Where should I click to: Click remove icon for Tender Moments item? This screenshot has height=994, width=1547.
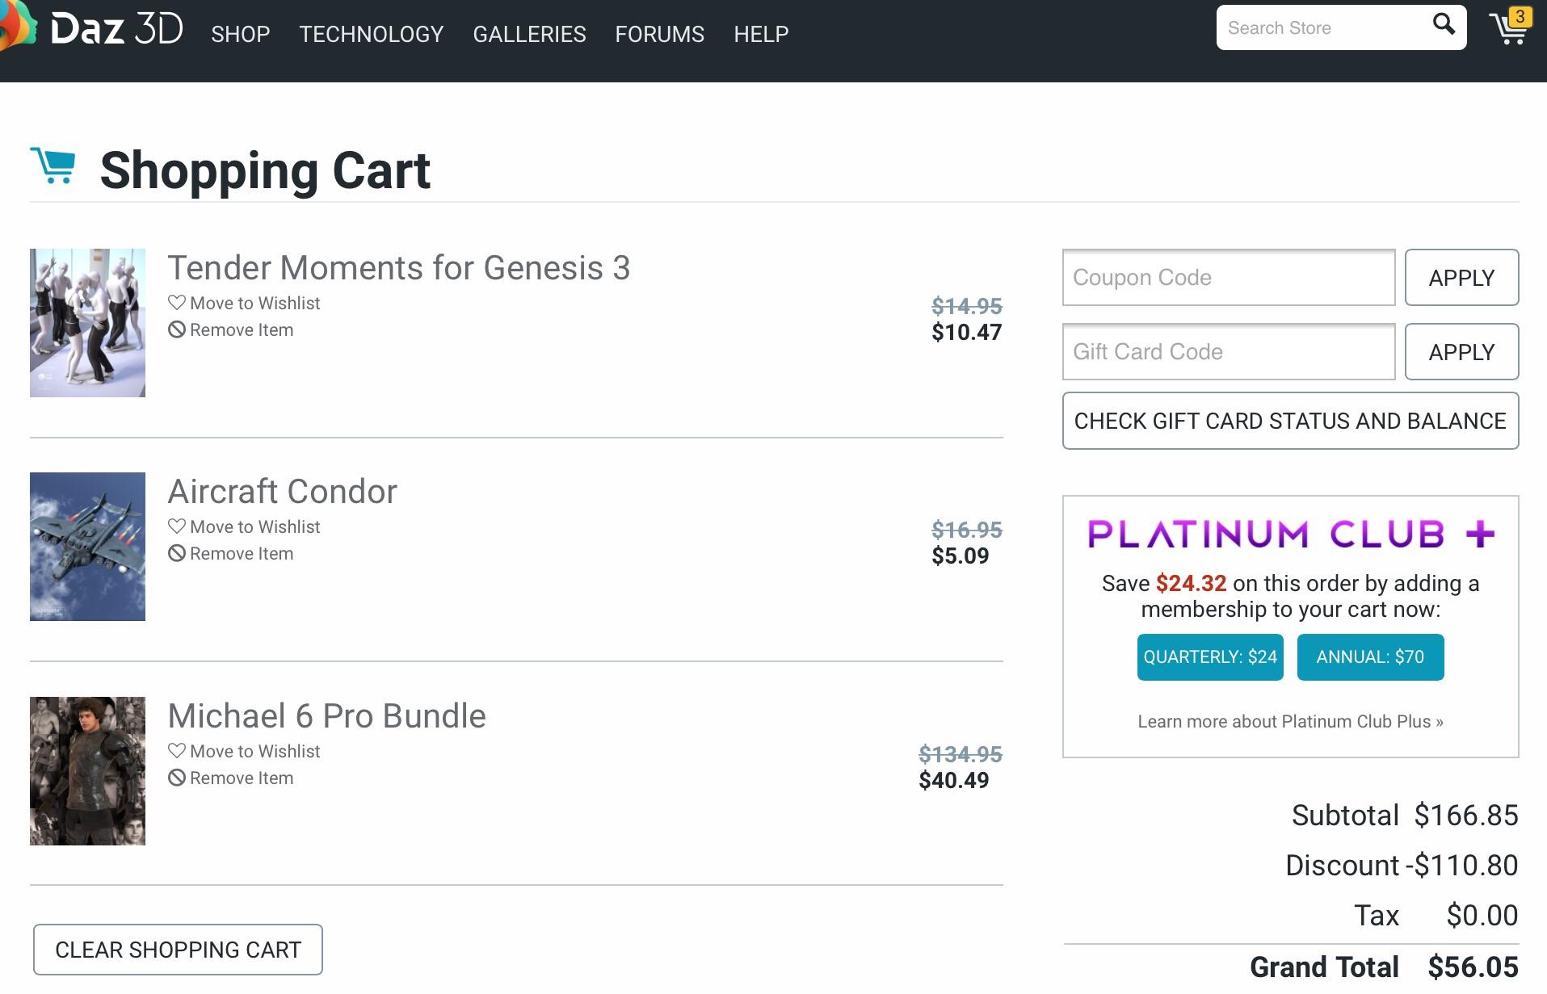tap(177, 329)
